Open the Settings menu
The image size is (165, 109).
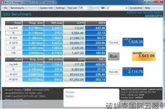pyautogui.click(x=60, y=8)
